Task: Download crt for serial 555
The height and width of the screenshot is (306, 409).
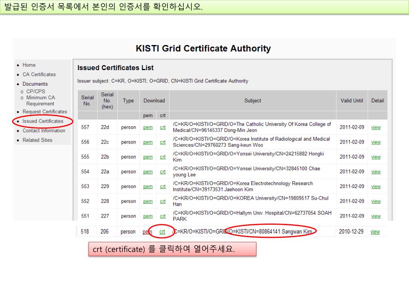Action: [163, 157]
